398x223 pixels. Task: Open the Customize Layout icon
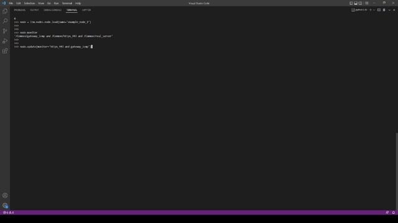pyautogui.click(x=366, y=3)
